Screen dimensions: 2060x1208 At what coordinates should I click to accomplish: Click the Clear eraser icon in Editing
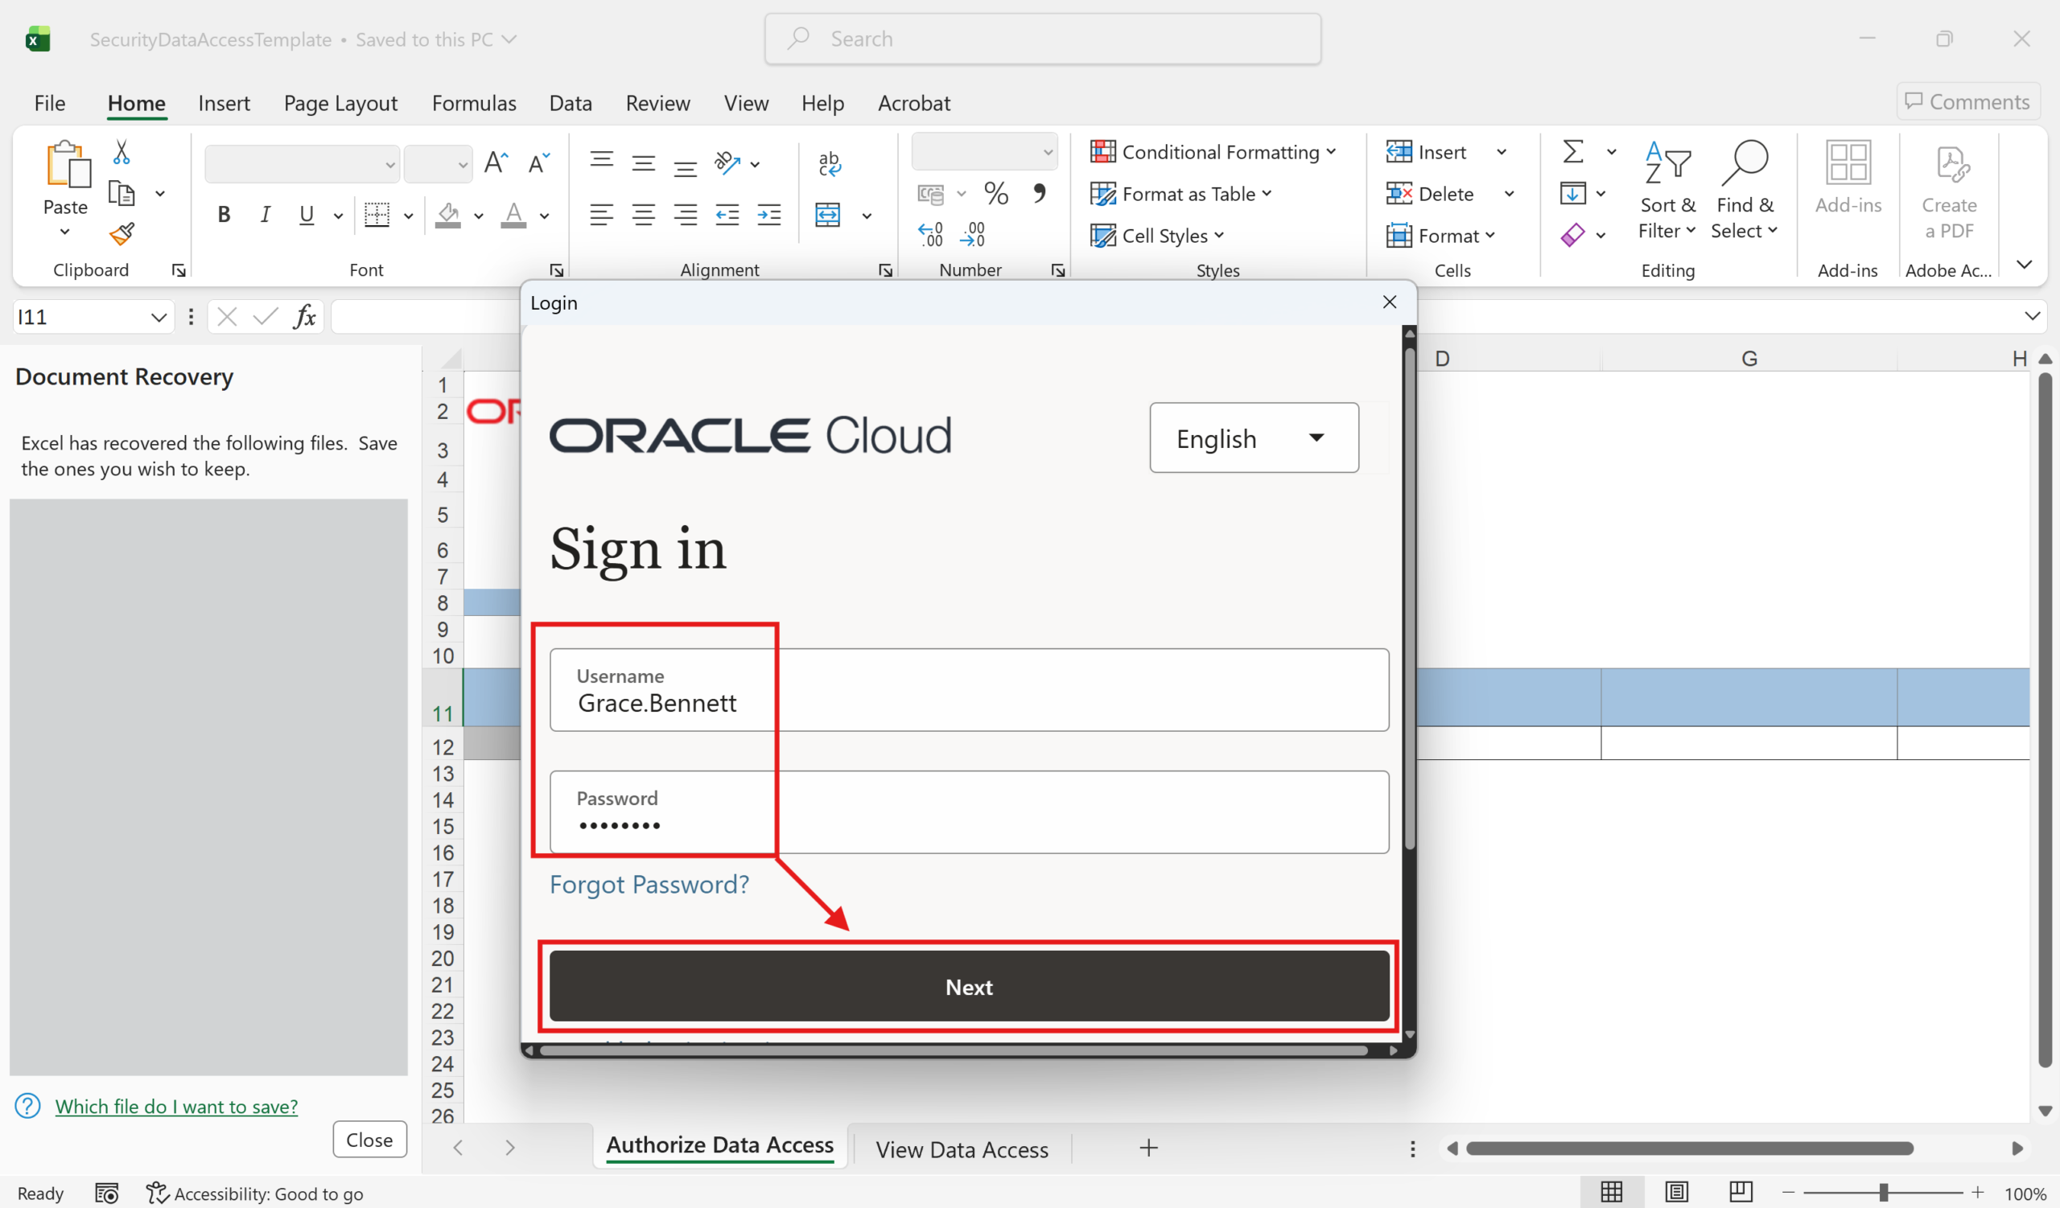pos(1573,235)
